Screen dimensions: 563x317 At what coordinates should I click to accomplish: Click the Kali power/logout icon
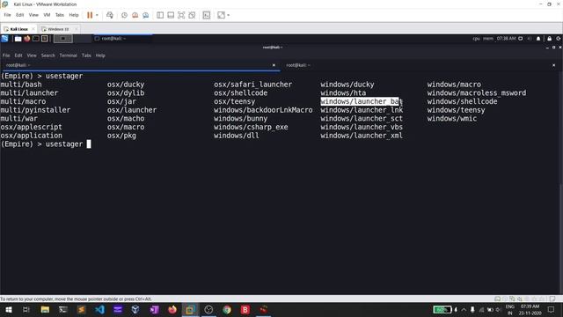pyautogui.click(x=559, y=39)
